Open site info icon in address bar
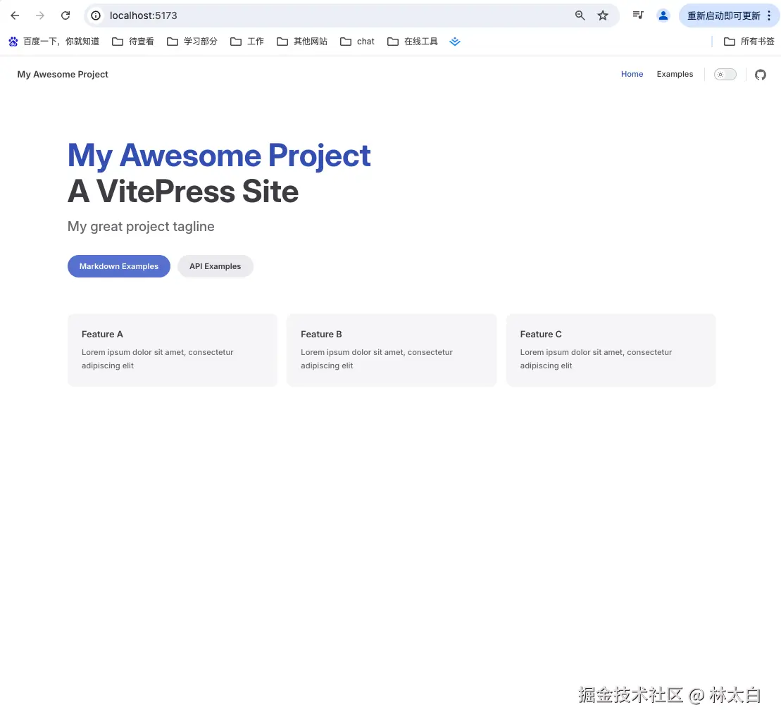The image size is (781, 724). click(x=96, y=15)
